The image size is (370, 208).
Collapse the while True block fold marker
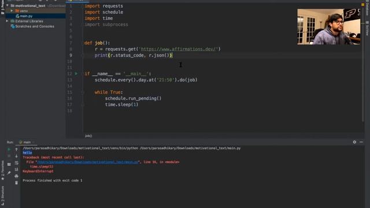pos(83,92)
